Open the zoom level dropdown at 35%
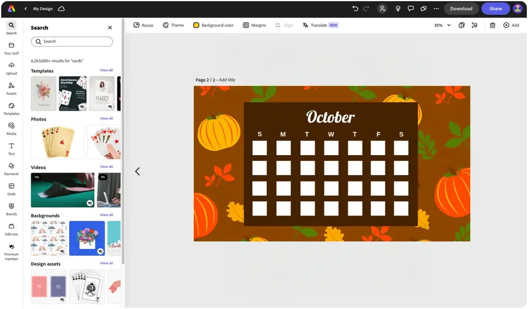 pos(442,25)
